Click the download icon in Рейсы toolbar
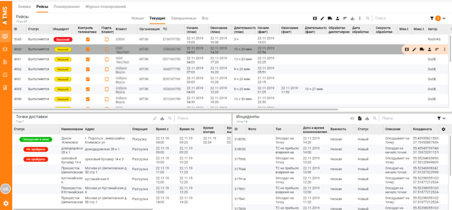 pyautogui.click(x=352, y=18)
